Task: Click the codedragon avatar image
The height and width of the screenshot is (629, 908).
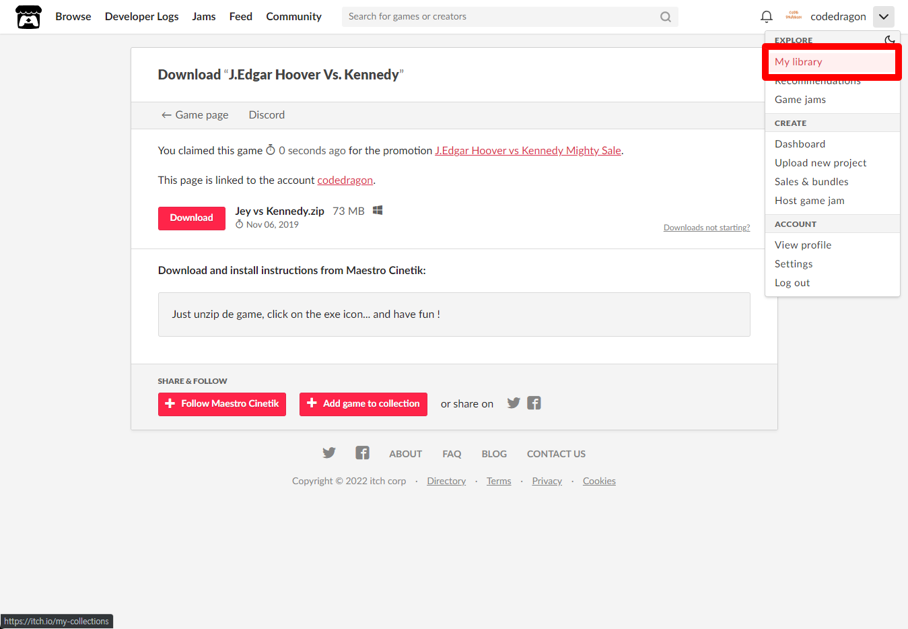Action: (794, 16)
